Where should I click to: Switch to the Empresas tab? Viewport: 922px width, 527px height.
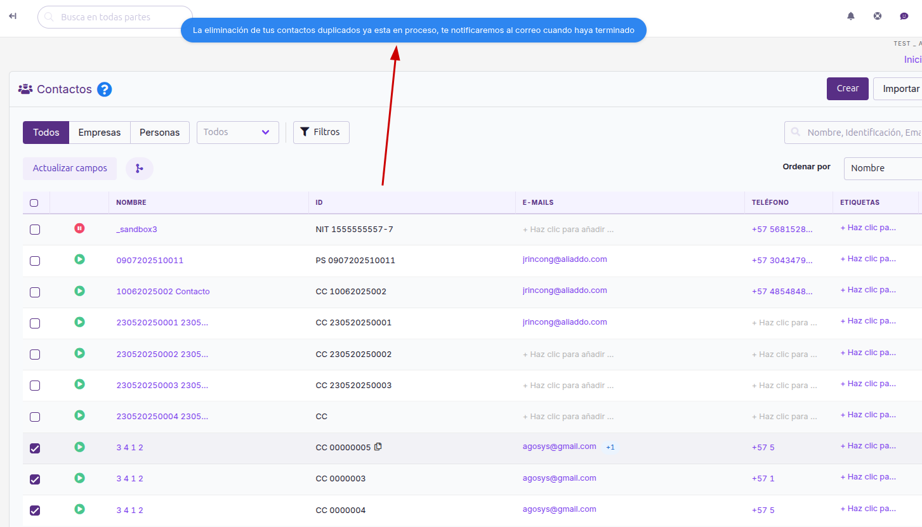click(100, 133)
